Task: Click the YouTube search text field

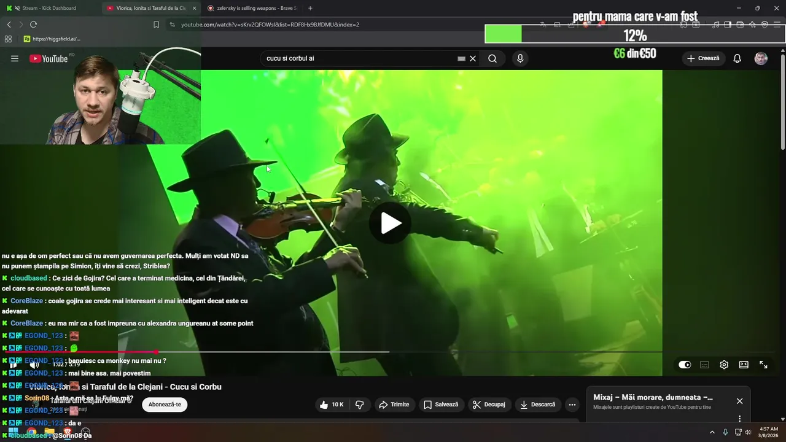Action: coord(359,58)
